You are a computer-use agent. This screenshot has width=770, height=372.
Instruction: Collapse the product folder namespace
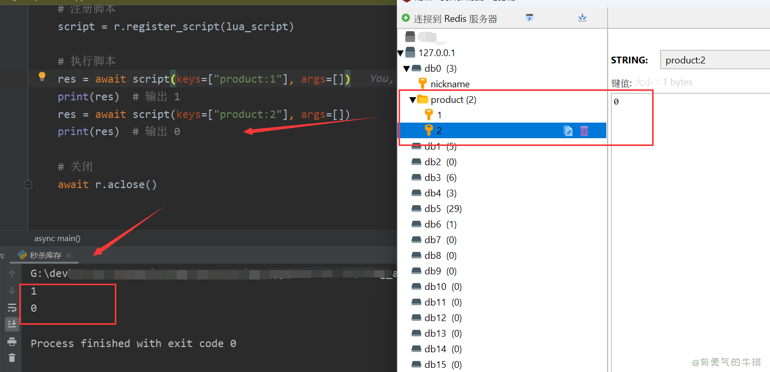[413, 100]
